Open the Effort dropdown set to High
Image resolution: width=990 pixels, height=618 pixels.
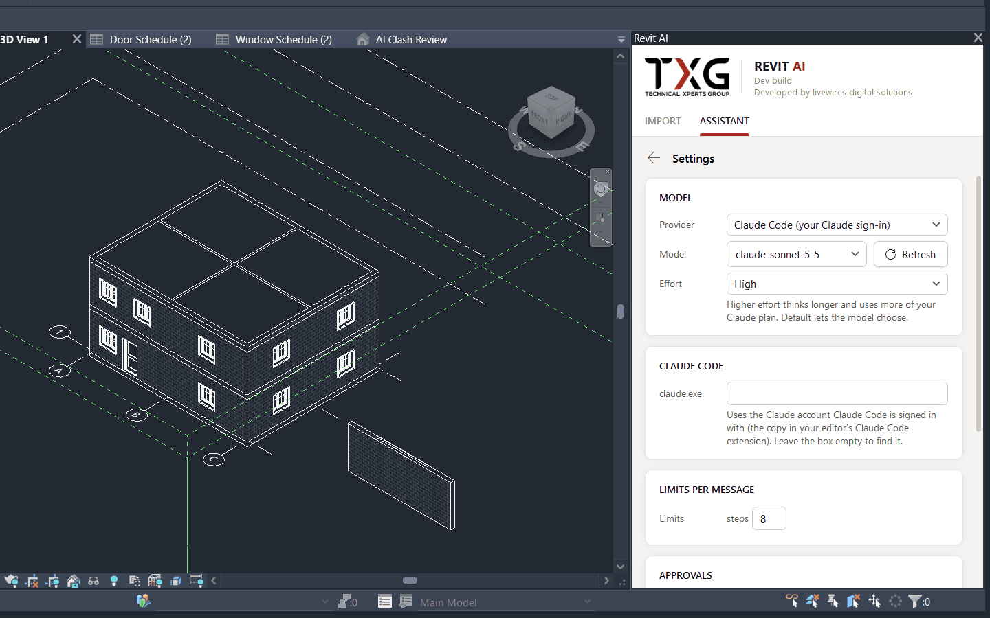click(837, 284)
